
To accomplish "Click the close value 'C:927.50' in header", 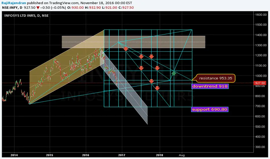I will point(126,8).
